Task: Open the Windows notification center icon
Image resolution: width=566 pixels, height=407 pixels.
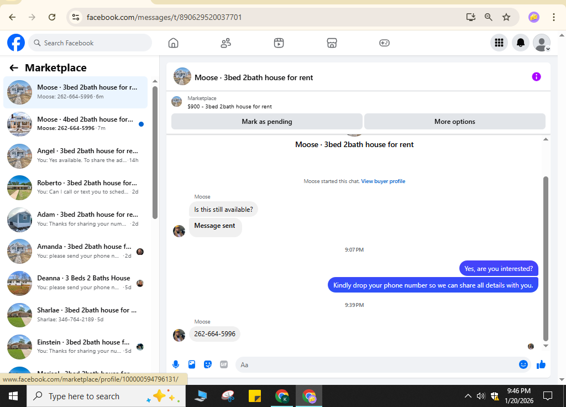Action: coord(548,396)
